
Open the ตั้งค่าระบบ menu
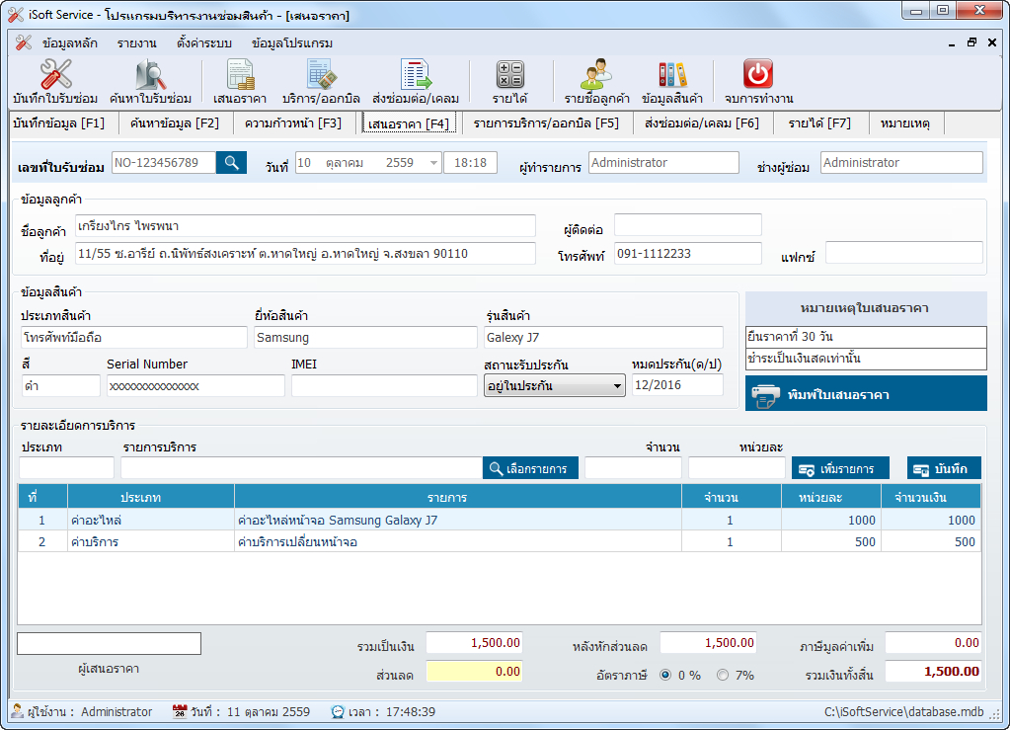204,43
